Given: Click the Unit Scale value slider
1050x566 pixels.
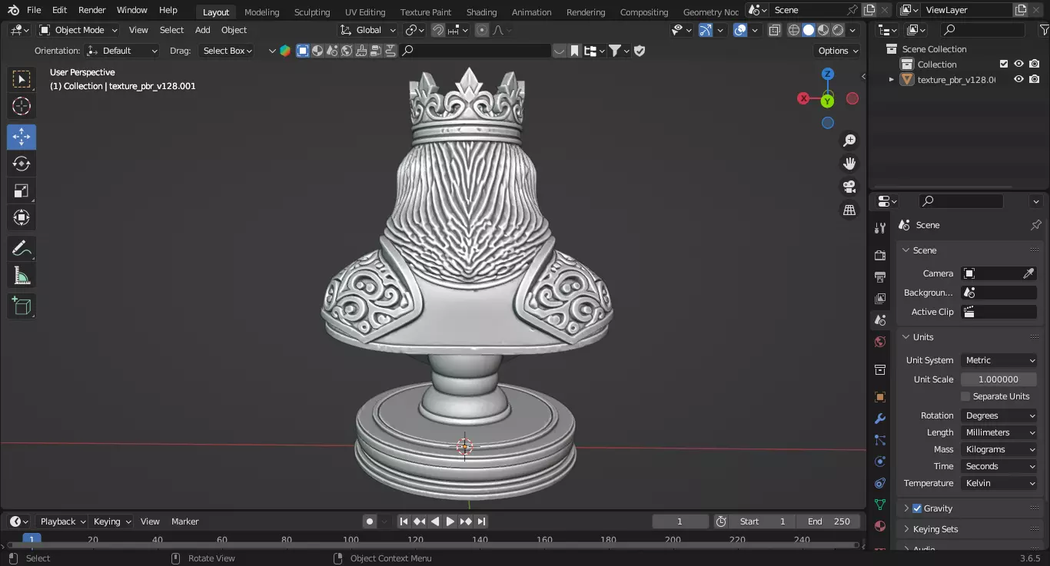Looking at the screenshot, I should 998,379.
